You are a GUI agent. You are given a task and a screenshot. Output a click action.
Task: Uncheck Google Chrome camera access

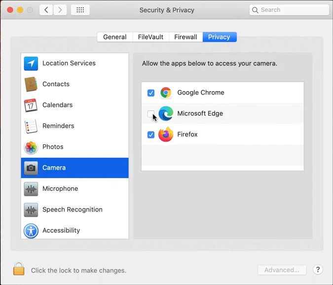pos(151,93)
